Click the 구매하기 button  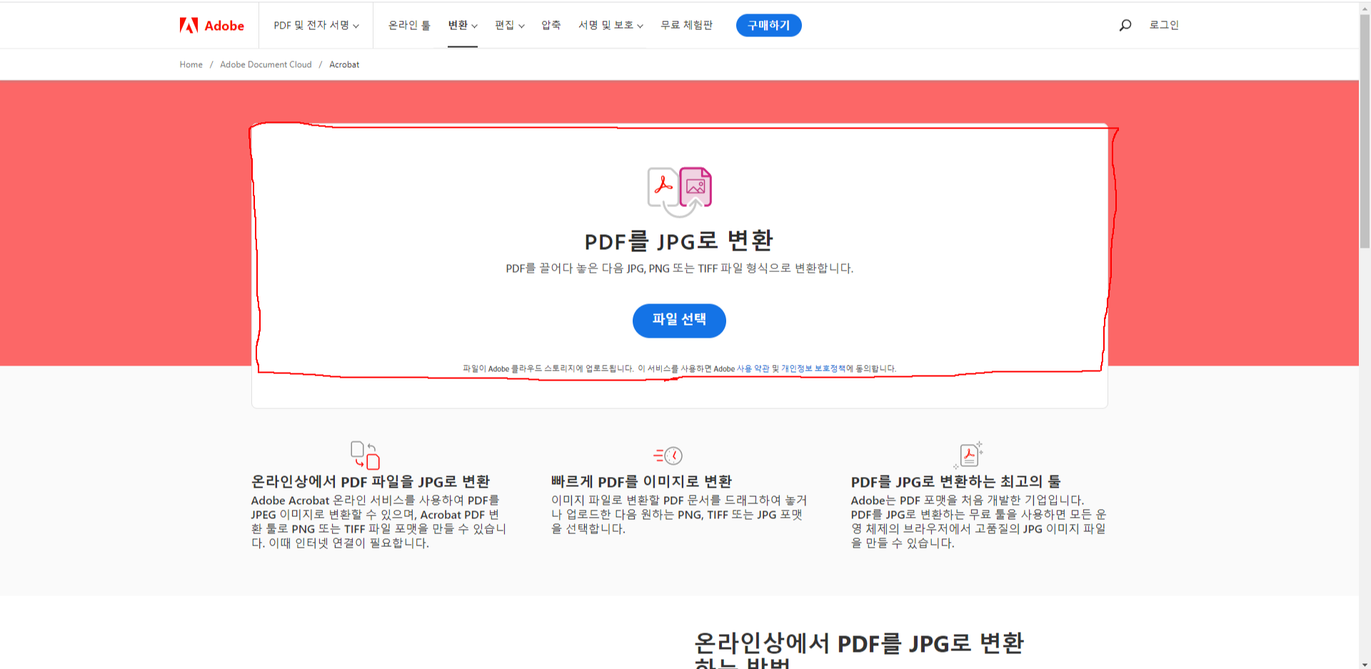(x=768, y=25)
